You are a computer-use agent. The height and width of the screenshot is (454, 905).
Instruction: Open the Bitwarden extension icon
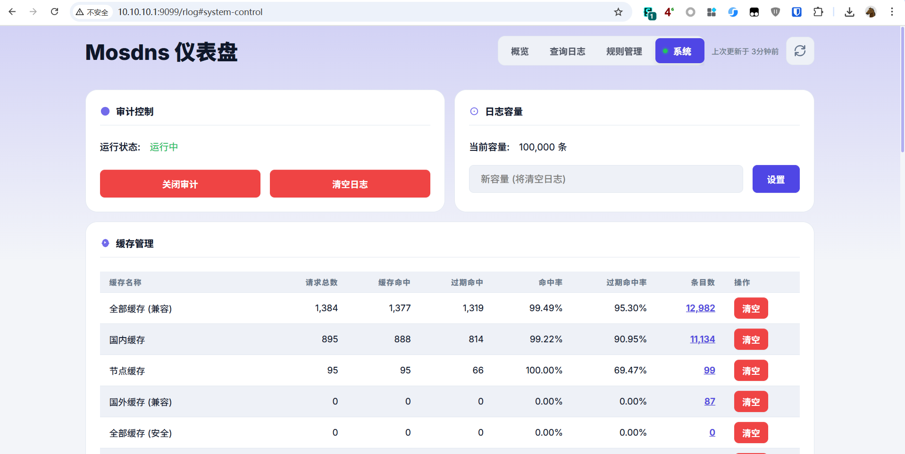click(797, 12)
